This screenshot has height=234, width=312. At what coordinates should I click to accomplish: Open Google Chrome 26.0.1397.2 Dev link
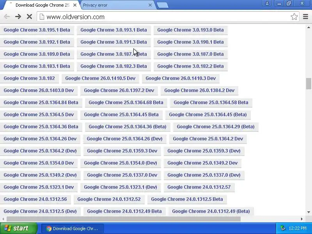[119, 90]
